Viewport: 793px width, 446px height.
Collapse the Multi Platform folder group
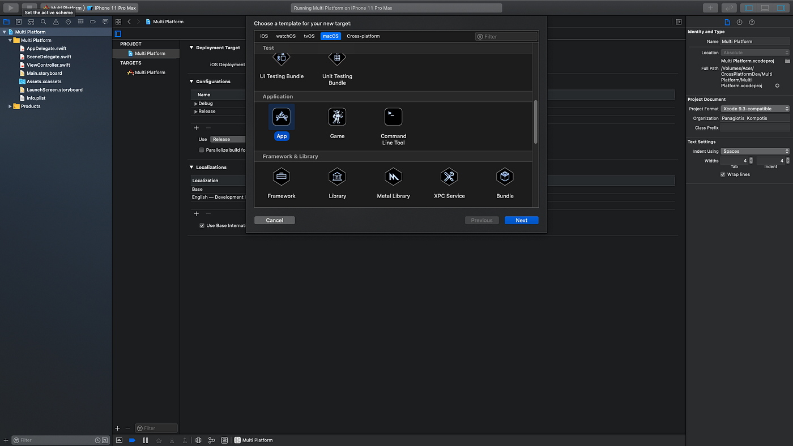(10, 40)
